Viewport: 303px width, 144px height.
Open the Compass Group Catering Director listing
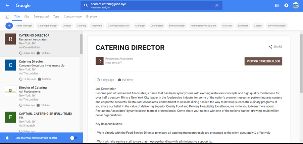click(40, 70)
